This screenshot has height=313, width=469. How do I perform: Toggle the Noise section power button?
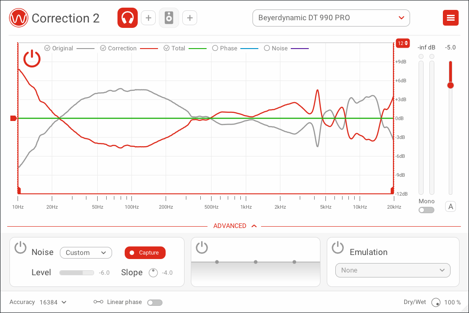click(x=21, y=247)
